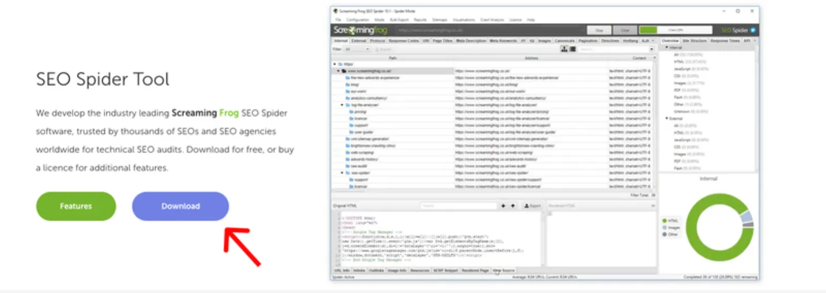Click the Path column header

[x=393, y=58]
